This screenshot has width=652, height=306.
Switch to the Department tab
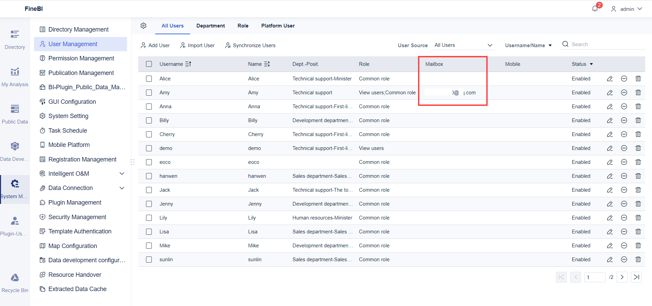pyautogui.click(x=211, y=25)
